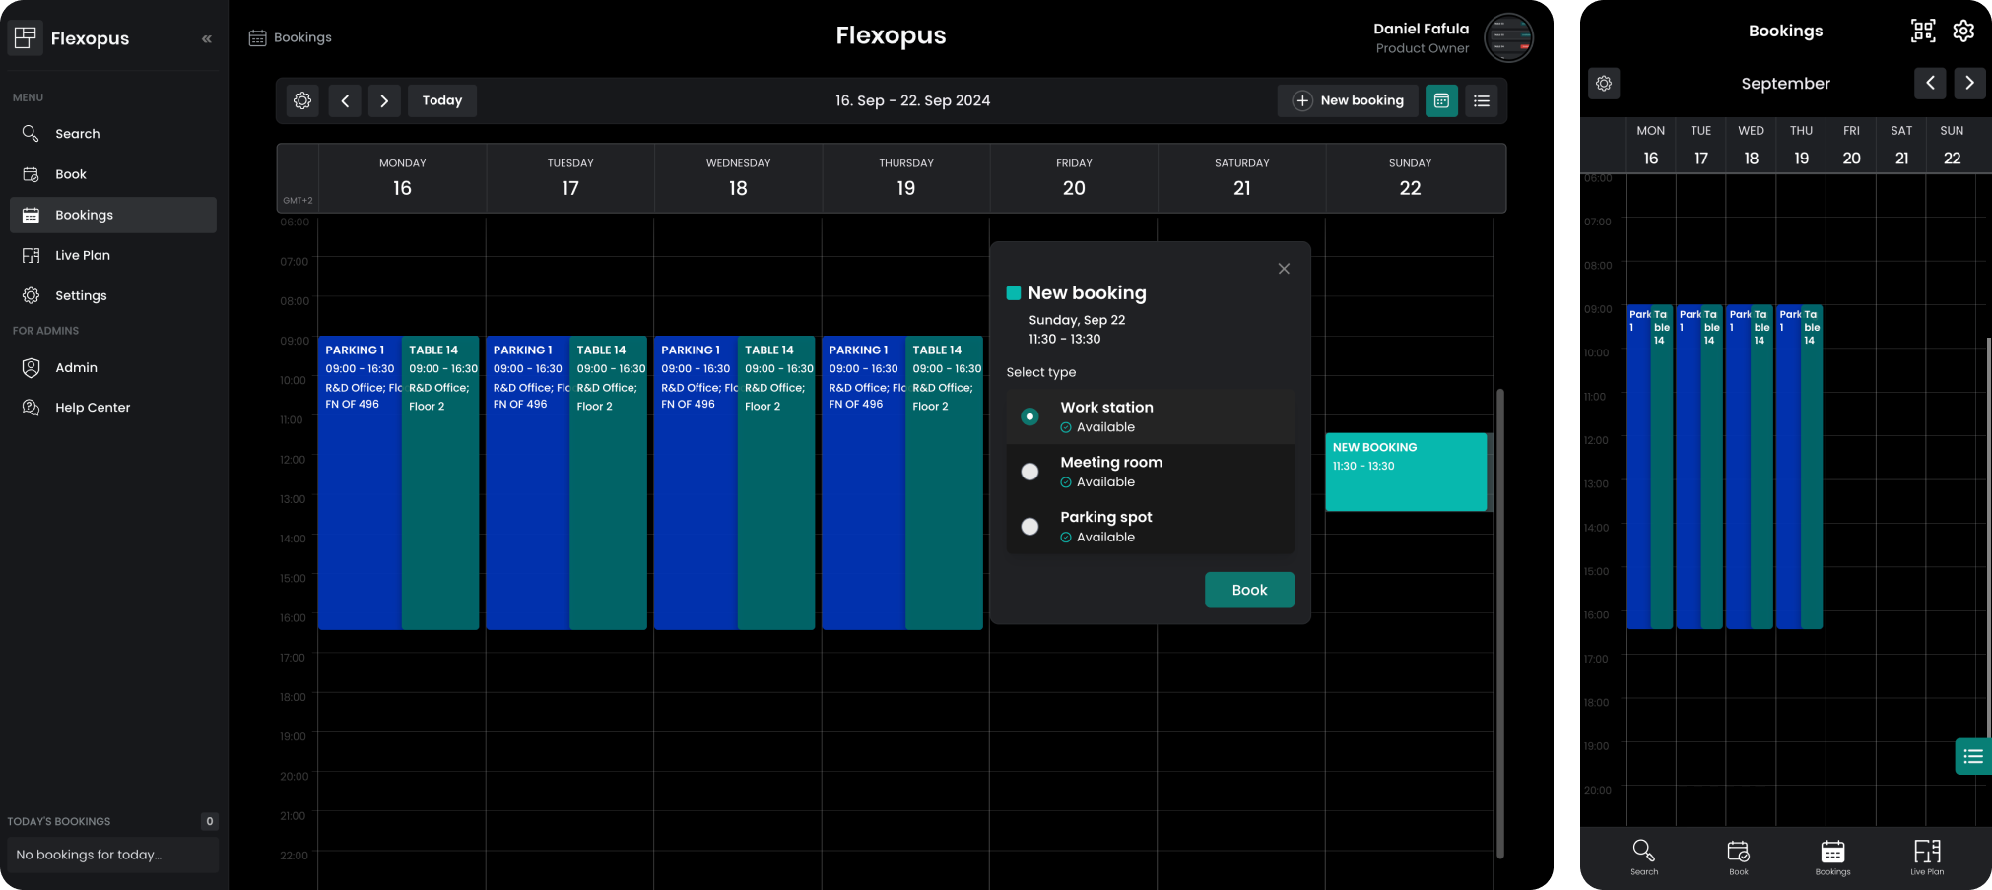Click teal color square beside New booking title

click(x=1013, y=293)
